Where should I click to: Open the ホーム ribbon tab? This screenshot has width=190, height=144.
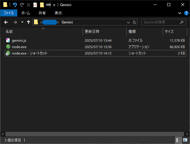point(25,13)
